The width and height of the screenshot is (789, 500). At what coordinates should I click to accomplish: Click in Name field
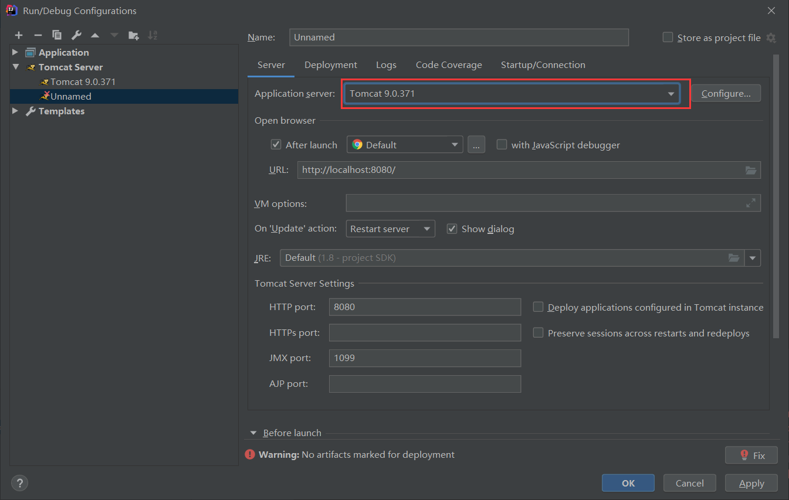pyautogui.click(x=459, y=37)
